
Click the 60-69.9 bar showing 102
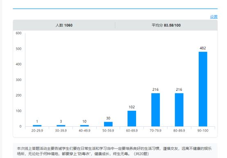click(132, 118)
